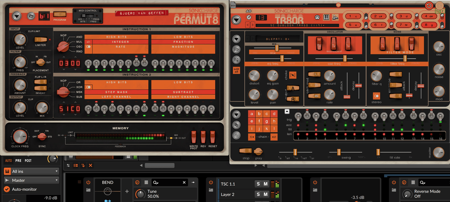
Task: Open the TR80R voice section dropdown arrow
Action: (x=237, y=39)
